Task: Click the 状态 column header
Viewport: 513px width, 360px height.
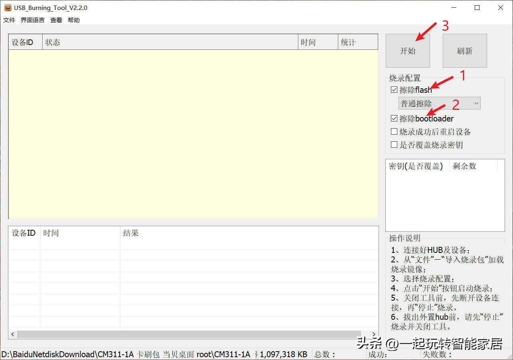Action: click(x=170, y=42)
